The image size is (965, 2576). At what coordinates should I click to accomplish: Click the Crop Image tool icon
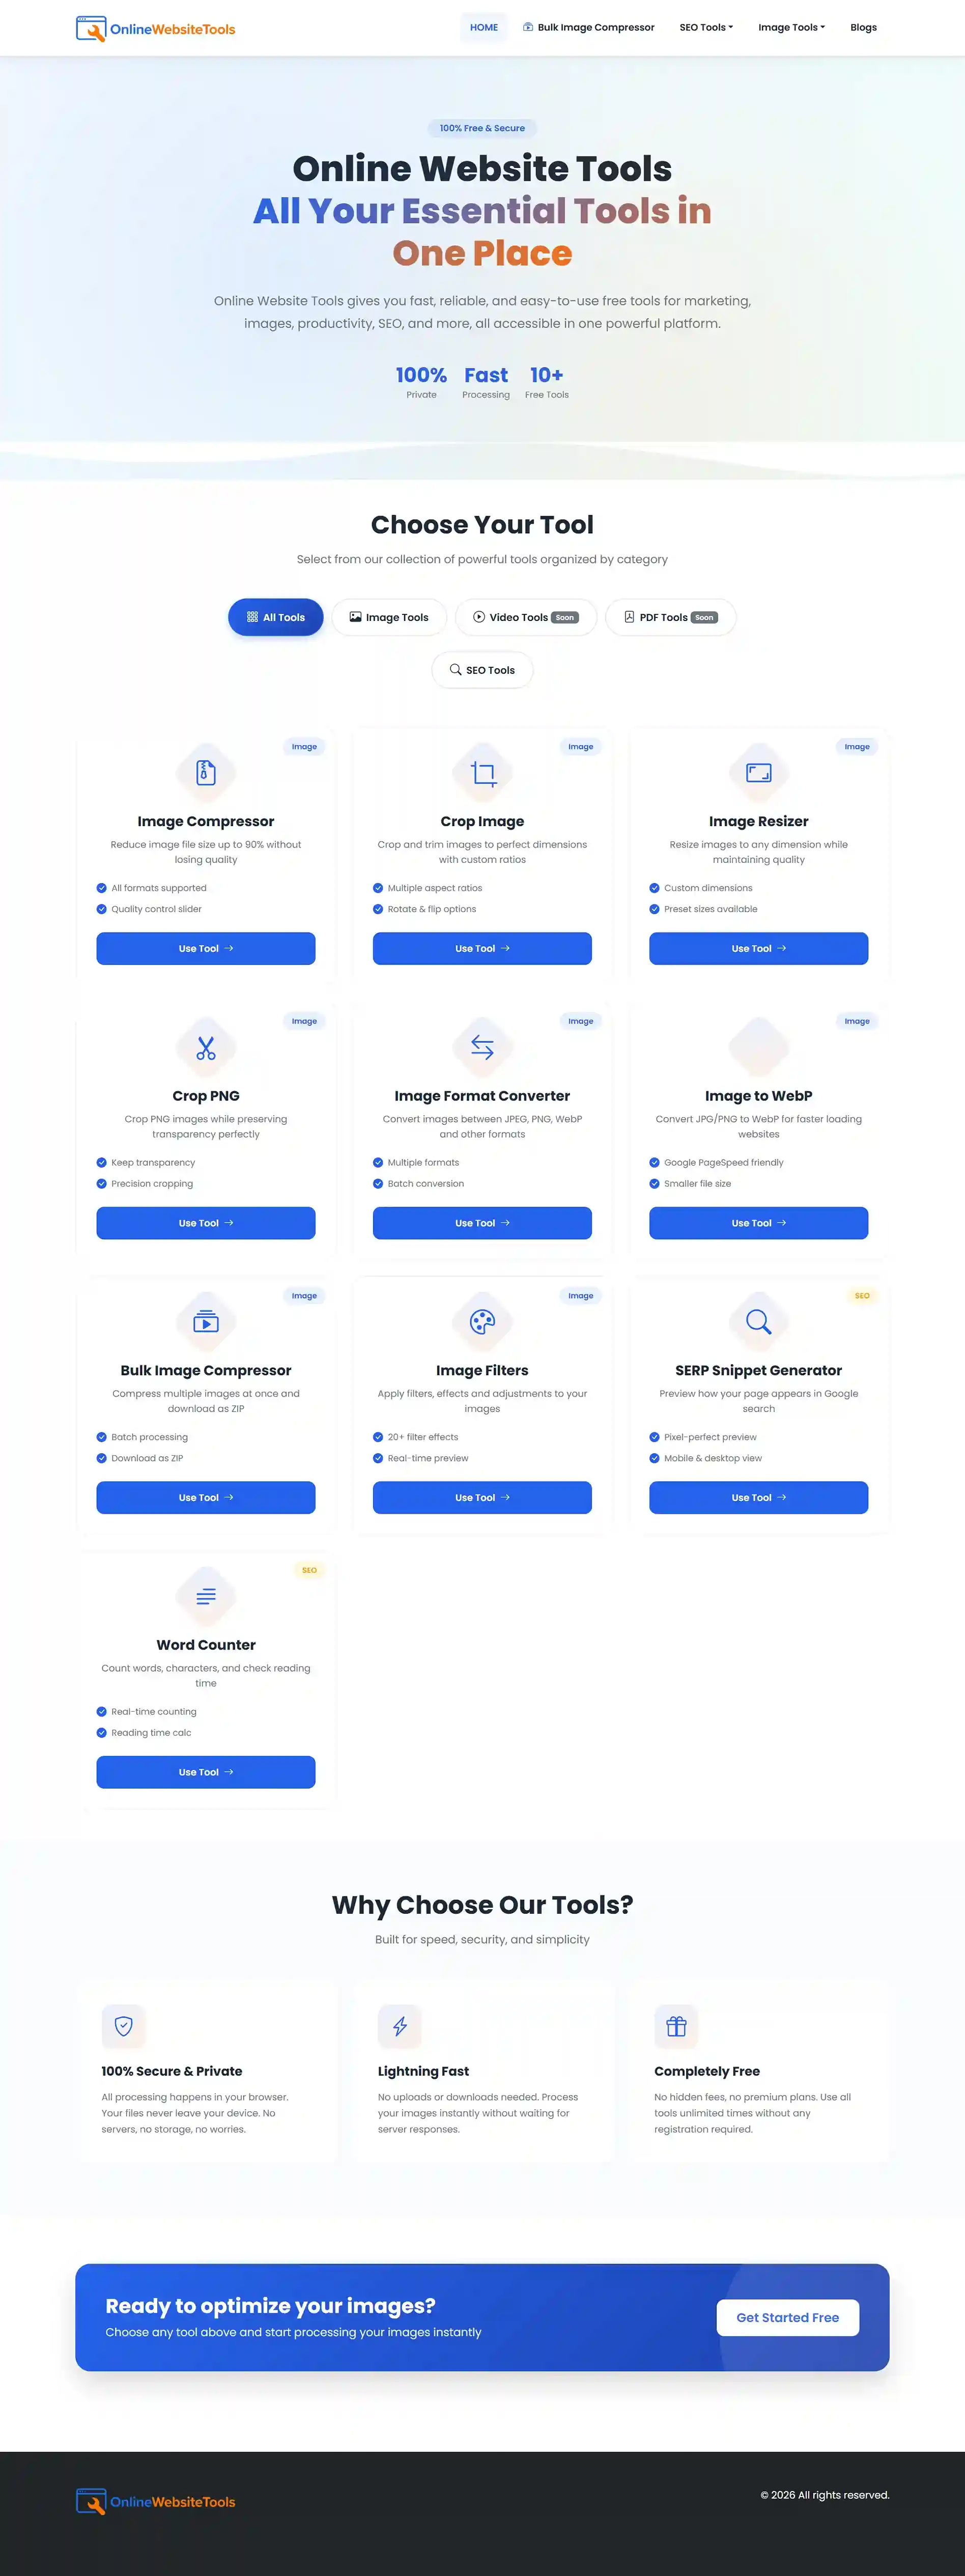483,773
